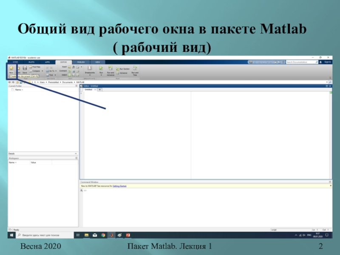This screenshot has height=255, width=340.
Task: Click Run Section in the Run group
Action: pos(123,69)
